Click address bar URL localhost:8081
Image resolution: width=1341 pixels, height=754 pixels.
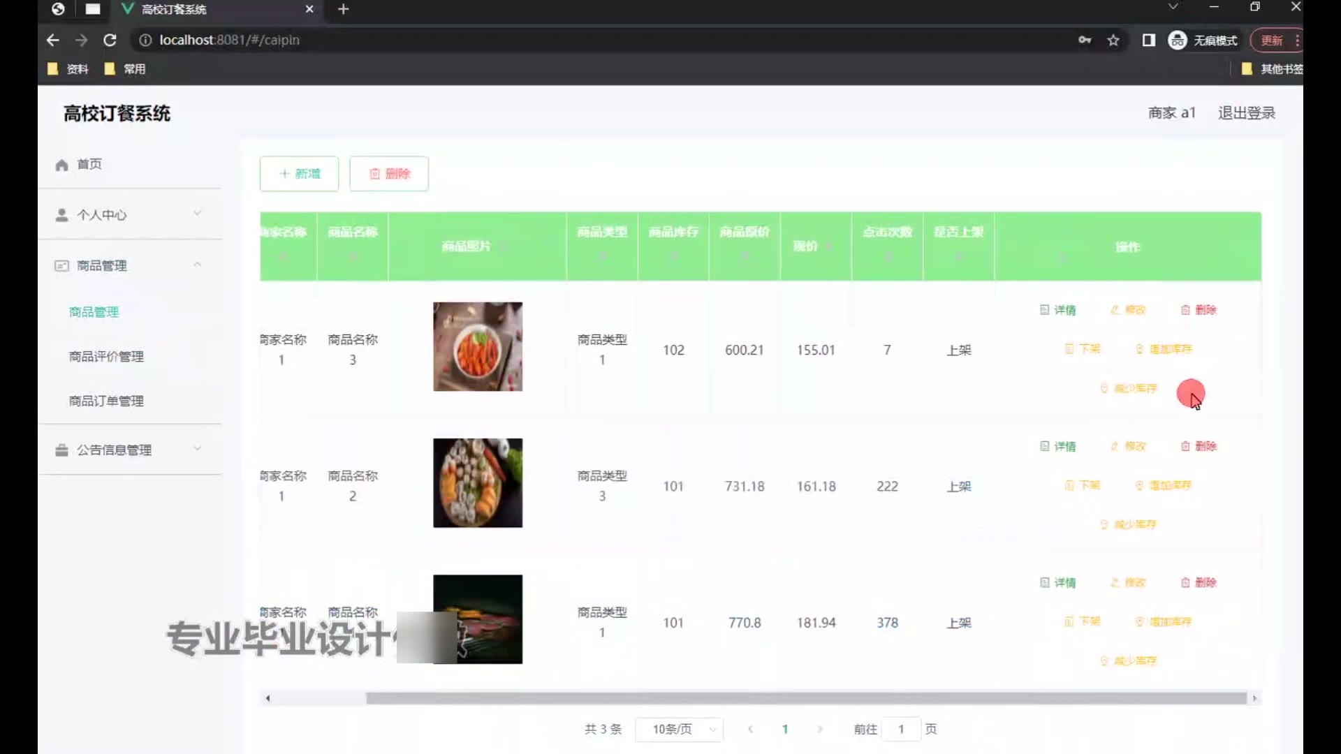[230, 40]
